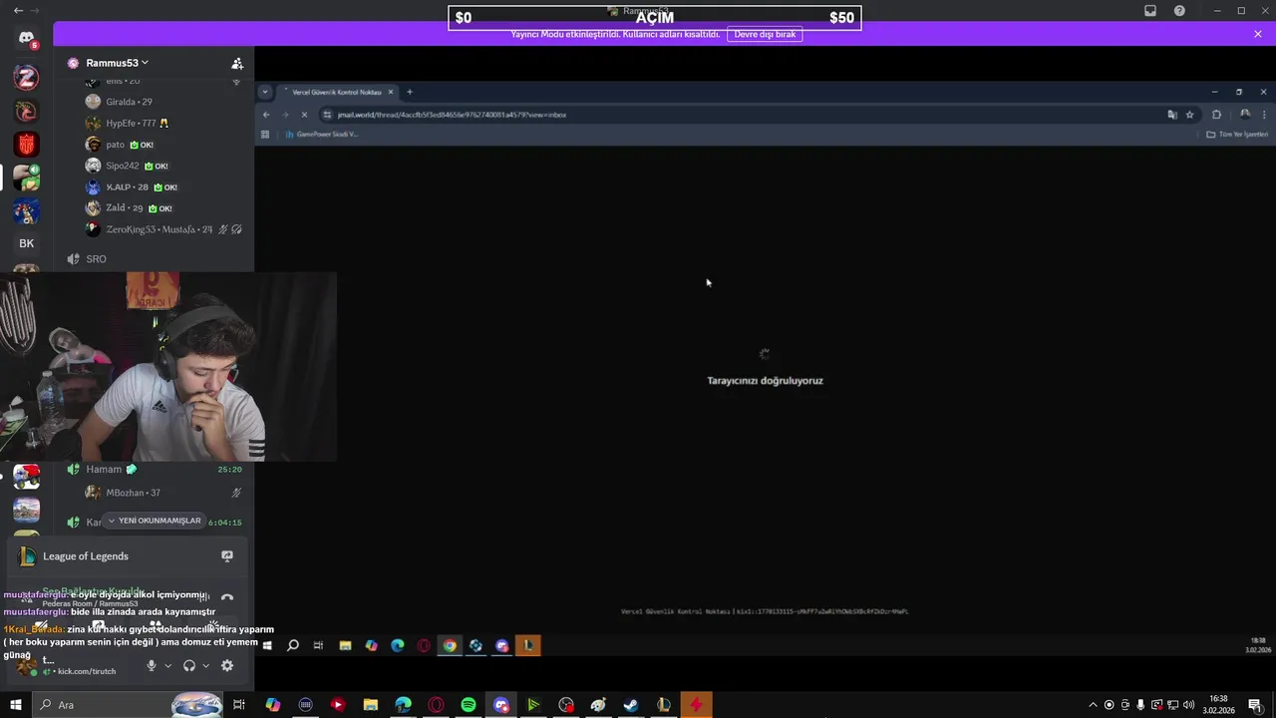Toggle Discord microphone mute

152,666
